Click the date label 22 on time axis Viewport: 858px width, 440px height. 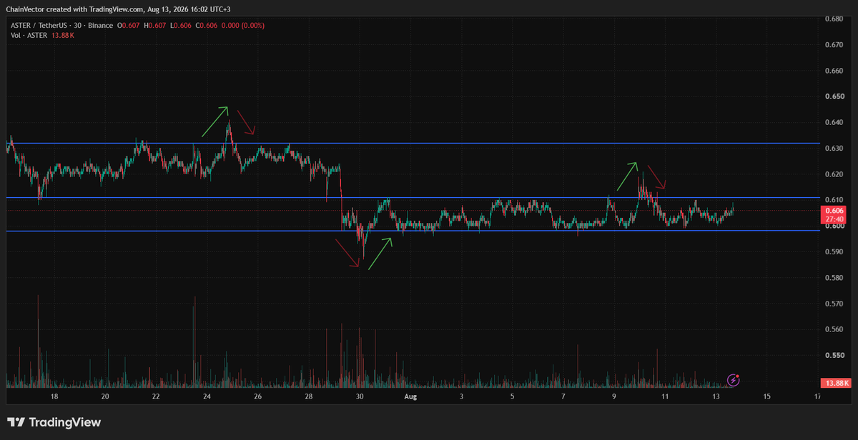156,396
